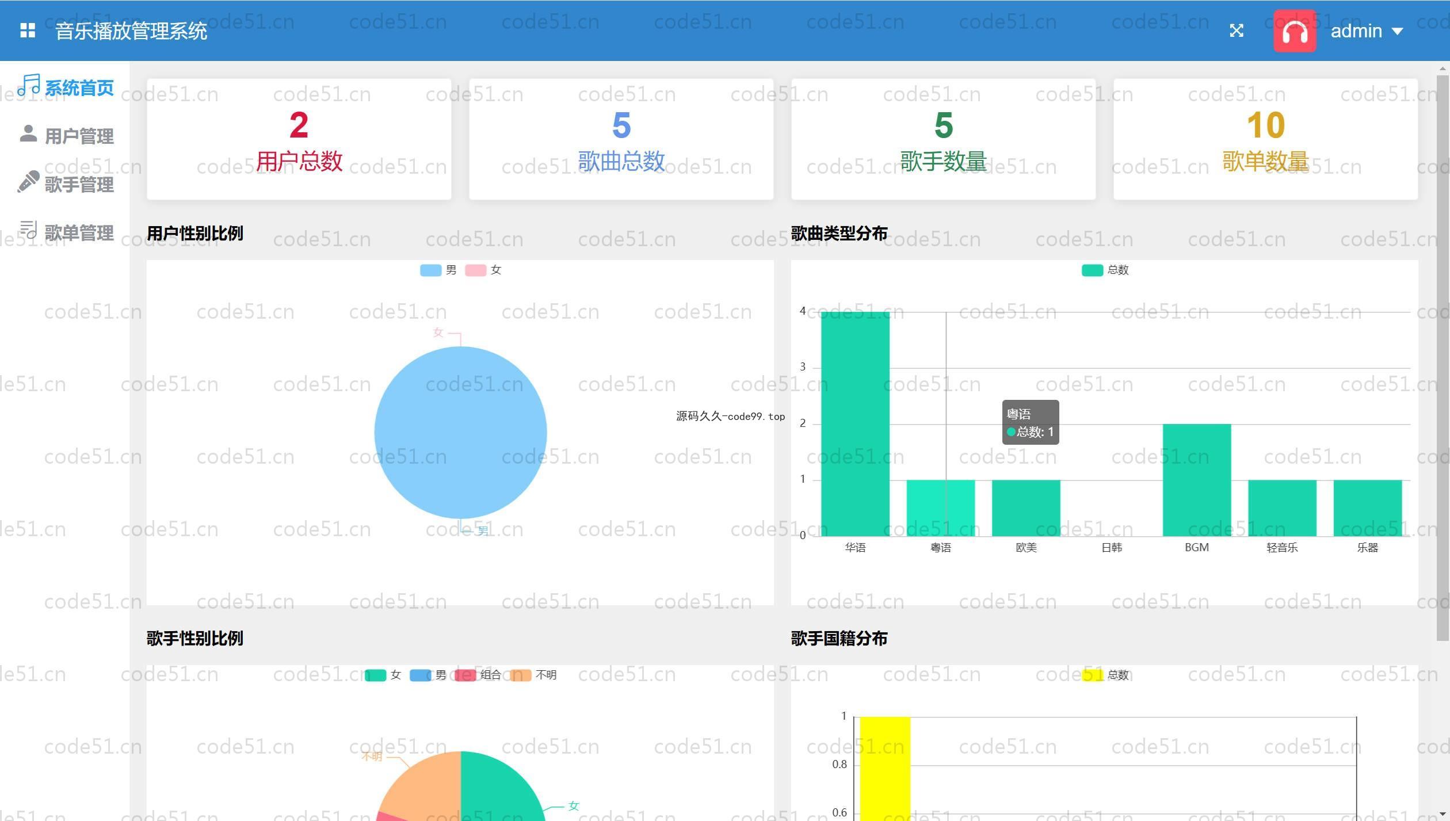Click the 歌曲总数 stat card
The image size is (1450, 821).
coord(621,139)
